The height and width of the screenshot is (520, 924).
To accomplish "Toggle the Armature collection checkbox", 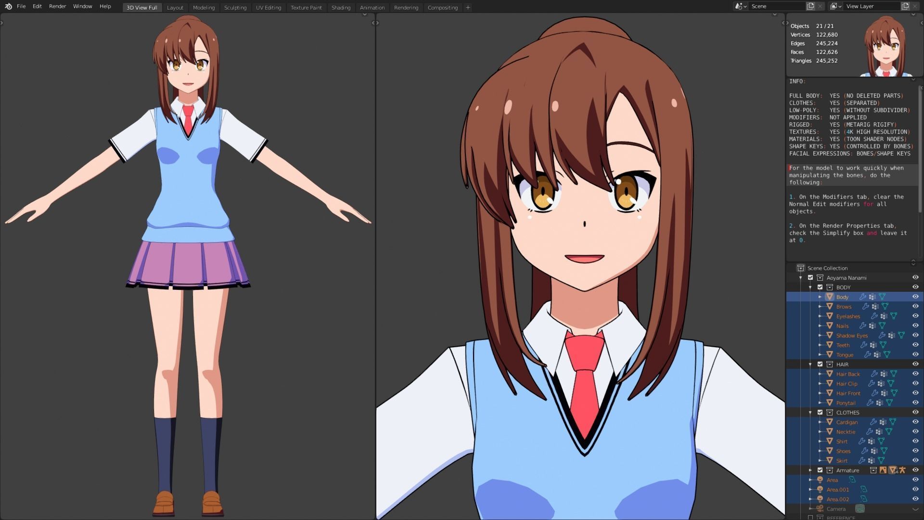I will click(x=820, y=470).
